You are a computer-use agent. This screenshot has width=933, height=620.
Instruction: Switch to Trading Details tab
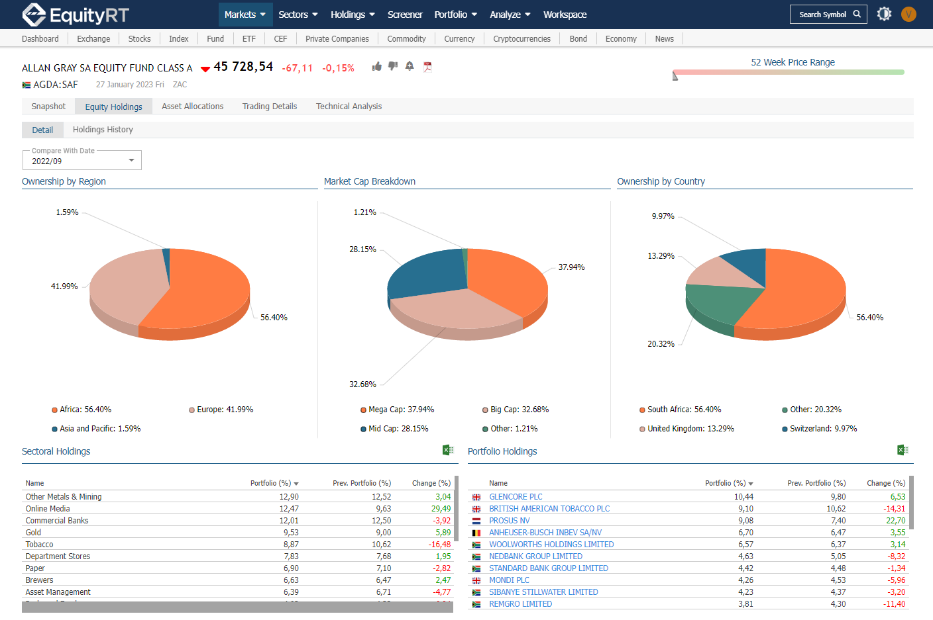(x=270, y=107)
